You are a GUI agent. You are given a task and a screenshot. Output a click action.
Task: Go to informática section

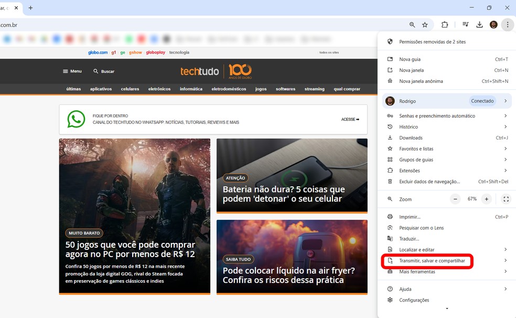click(x=191, y=89)
